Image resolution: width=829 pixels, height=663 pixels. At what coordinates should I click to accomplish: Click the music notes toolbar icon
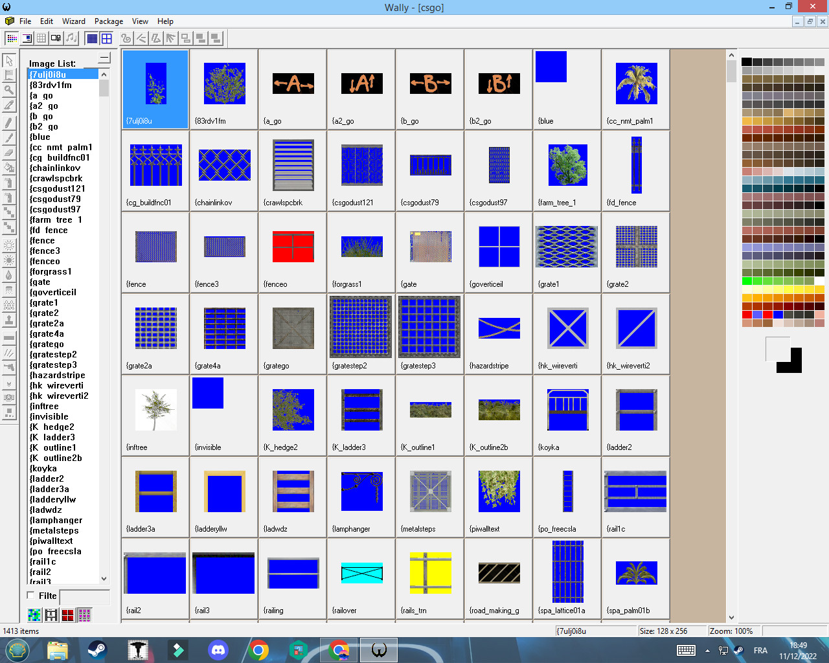pyautogui.click(x=71, y=38)
